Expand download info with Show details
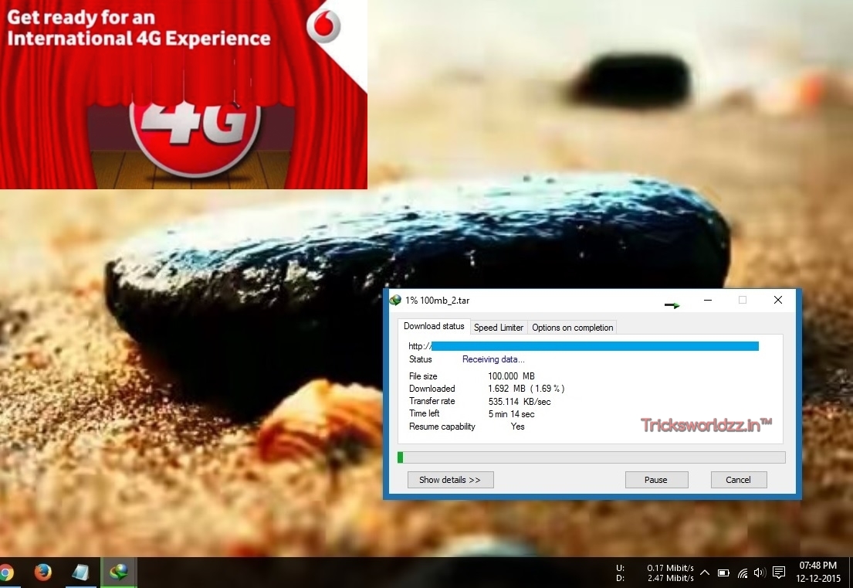Screen dimensions: 853x588 (x=451, y=480)
